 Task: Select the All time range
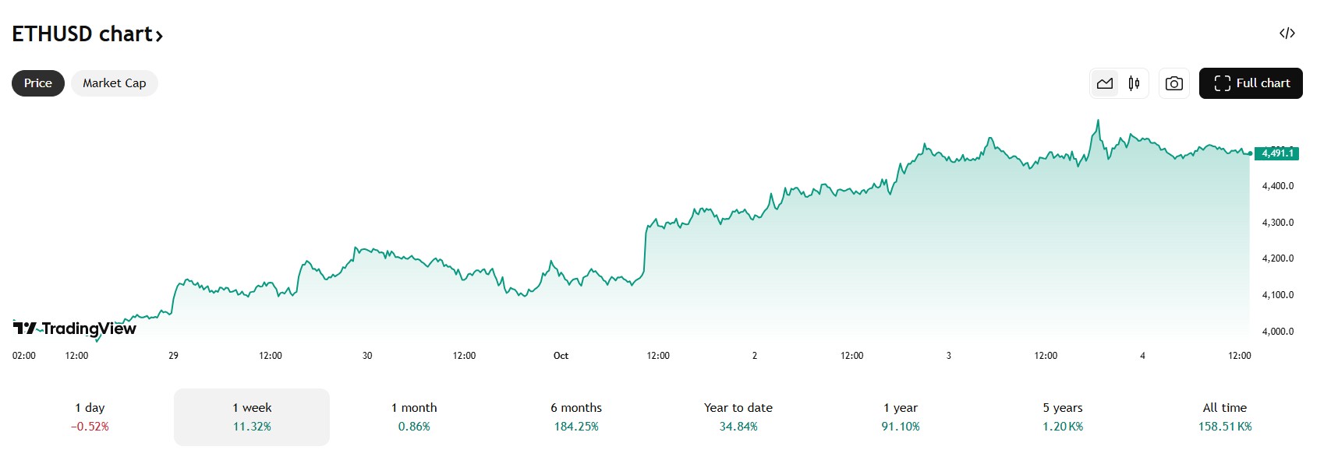(x=1225, y=417)
